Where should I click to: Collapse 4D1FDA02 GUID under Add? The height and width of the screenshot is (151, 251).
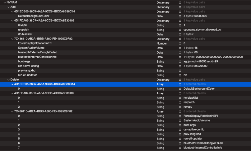(12, 21)
